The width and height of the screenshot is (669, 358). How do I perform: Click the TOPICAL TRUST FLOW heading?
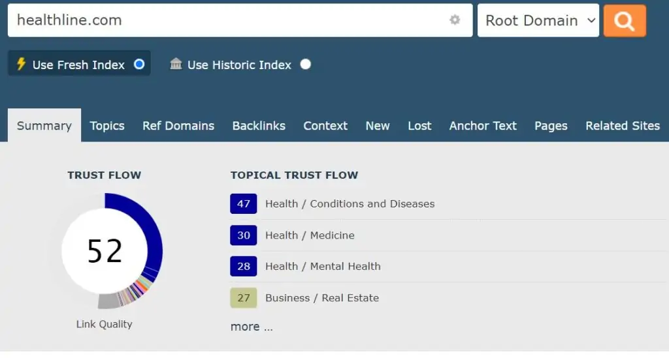pyautogui.click(x=295, y=175)
